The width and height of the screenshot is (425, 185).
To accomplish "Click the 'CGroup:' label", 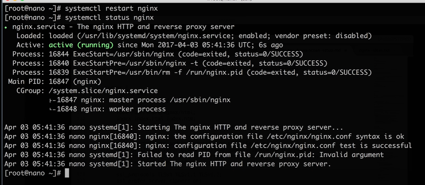I will coord(31,91).
